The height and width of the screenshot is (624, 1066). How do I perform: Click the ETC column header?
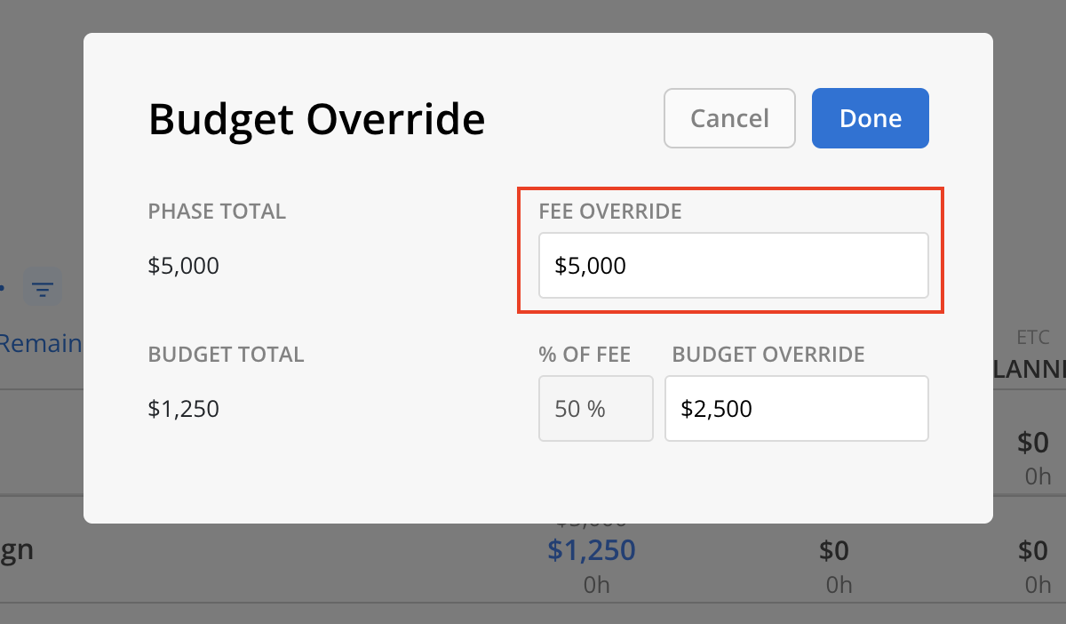tap(1033, 338)
